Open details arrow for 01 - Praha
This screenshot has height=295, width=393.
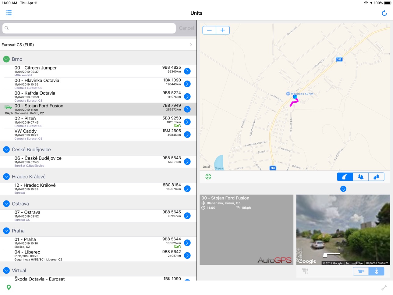pyautogui.click(x=187, y=243)
